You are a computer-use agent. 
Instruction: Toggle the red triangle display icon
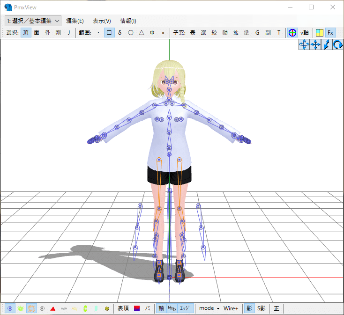53,308
